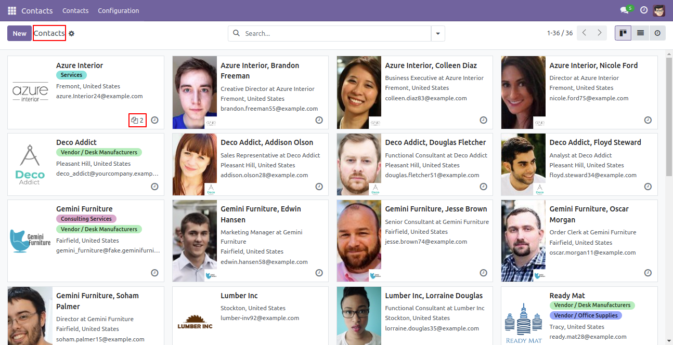Open activity clock on Azure Interior card
This screenshot has height=345, width=673.
click(154, 121)
